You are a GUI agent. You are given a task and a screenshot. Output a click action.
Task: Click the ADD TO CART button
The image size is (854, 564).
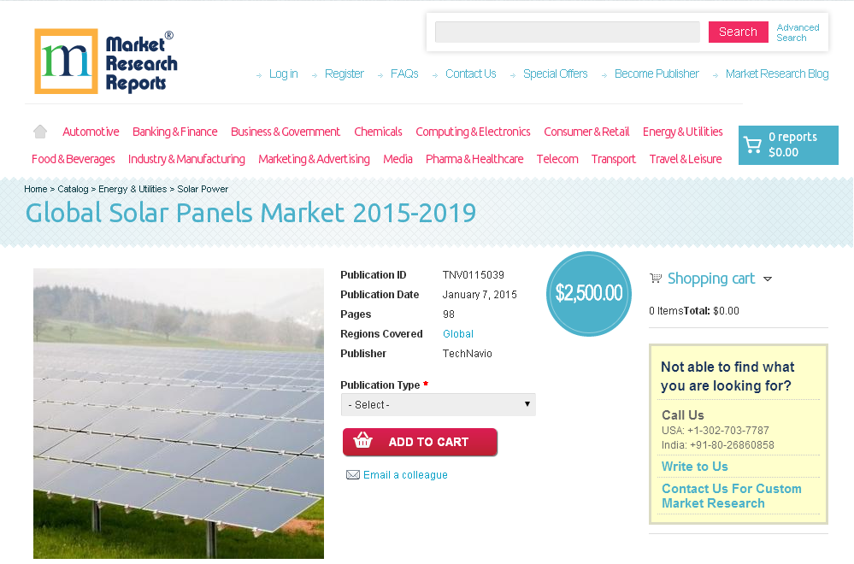[420, 442]
